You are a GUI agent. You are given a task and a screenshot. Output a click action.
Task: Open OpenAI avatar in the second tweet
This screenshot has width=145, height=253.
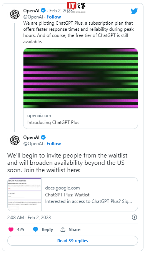click(15, 140)
